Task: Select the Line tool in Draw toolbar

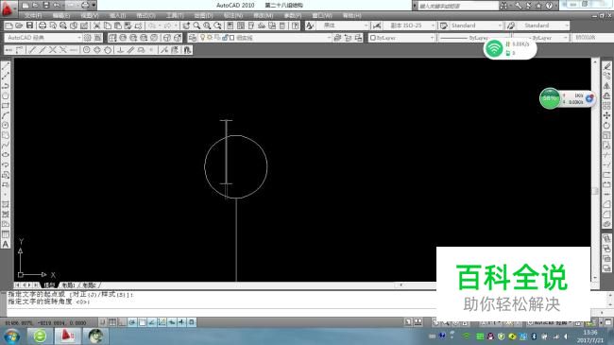Action: click(6, 66)
